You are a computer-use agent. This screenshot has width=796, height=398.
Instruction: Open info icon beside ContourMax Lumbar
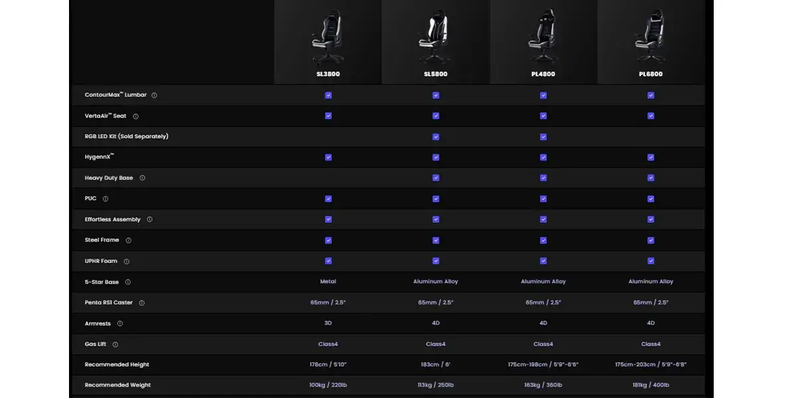[155, 95]
